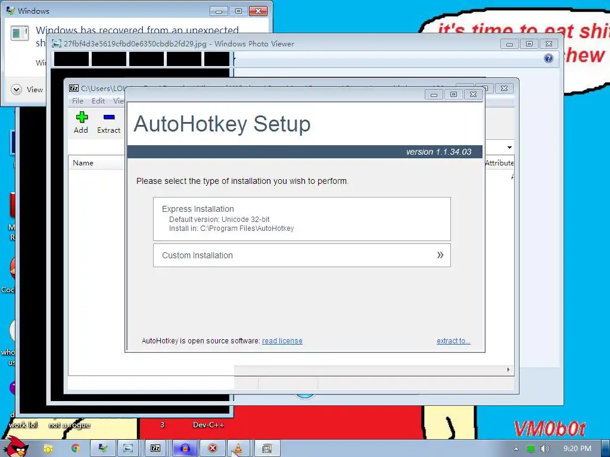Open Photo Viewer help icon
This screenshot has height=457, width=610.
[549, 58]
